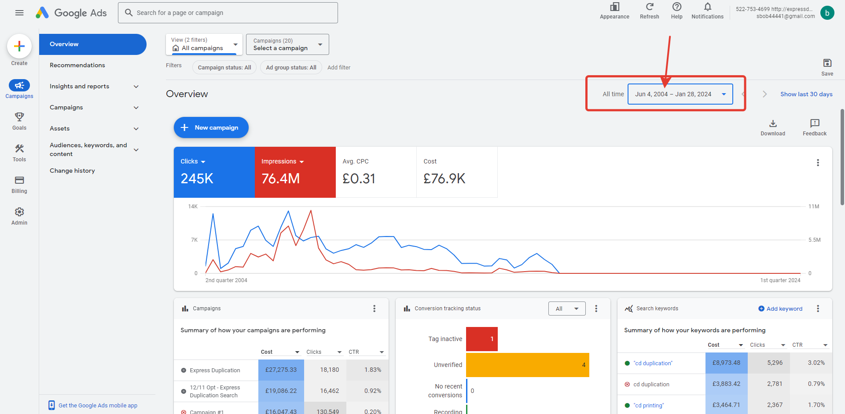Click the All time label
Image resolution: width=845 pixels, height=414 pixels.
click(613, 94)
